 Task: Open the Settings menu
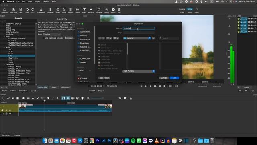pyautogui.click(x=46, y=2)
